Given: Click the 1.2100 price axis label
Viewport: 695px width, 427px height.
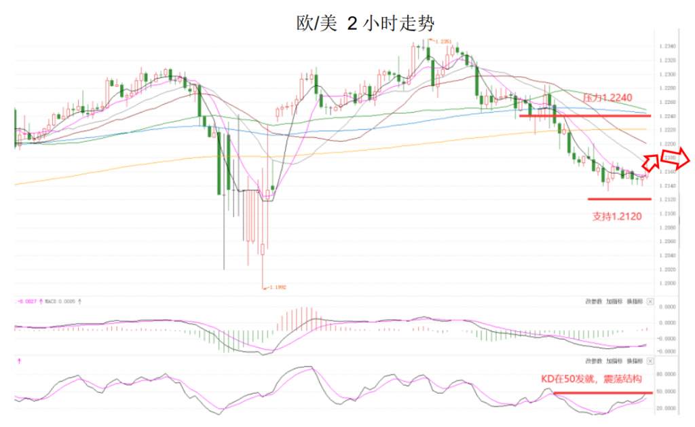Looking at the screenshot, I should point(667,214).
